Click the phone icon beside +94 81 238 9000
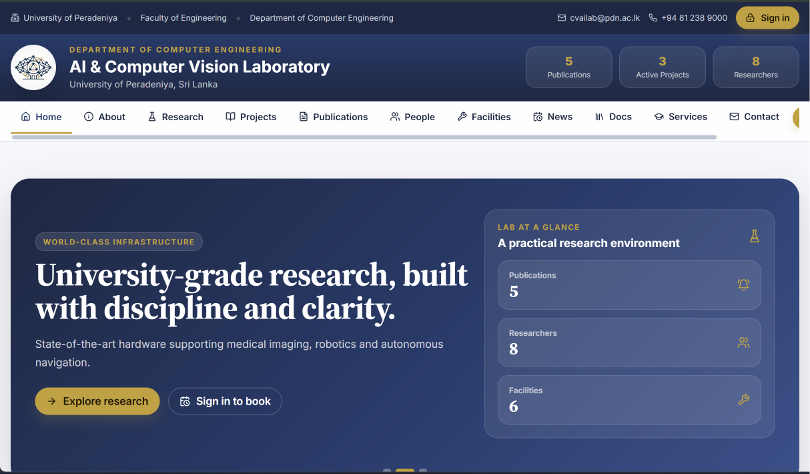This screenshot has width=810, height=474. pos(653,18)
